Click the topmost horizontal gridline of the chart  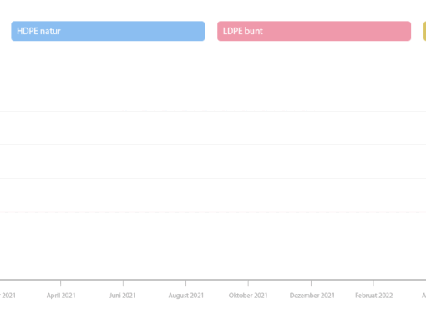point(213,111)
